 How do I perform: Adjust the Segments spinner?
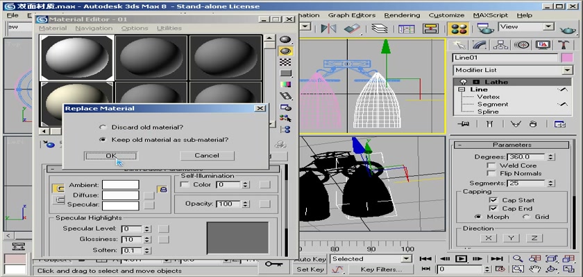click(x=551, y=184)
